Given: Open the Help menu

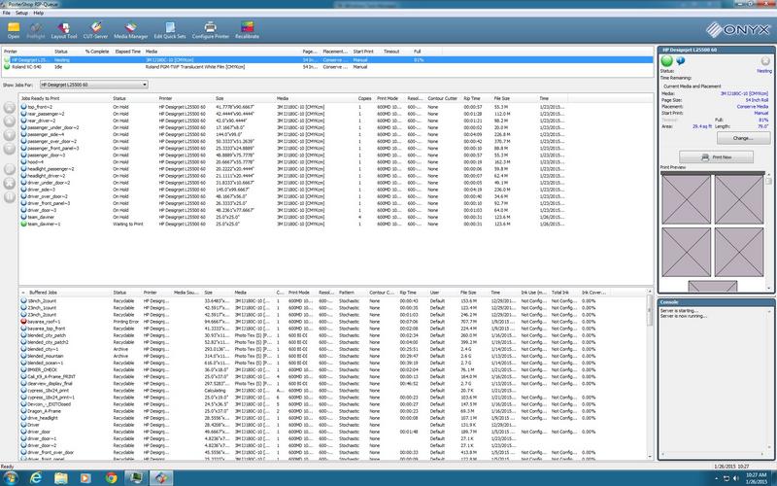Looking at the screenshot, I should 38,13.
